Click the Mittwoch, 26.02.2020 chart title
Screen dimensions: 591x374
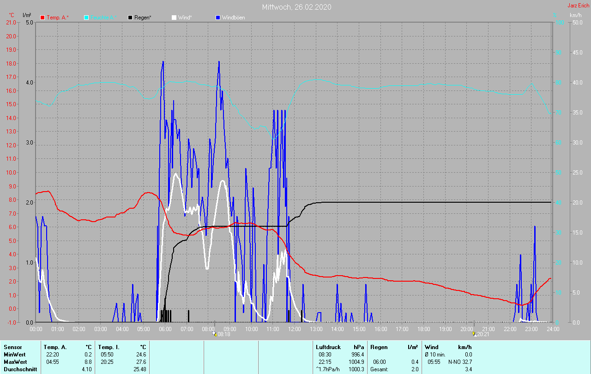click(296, 7)
